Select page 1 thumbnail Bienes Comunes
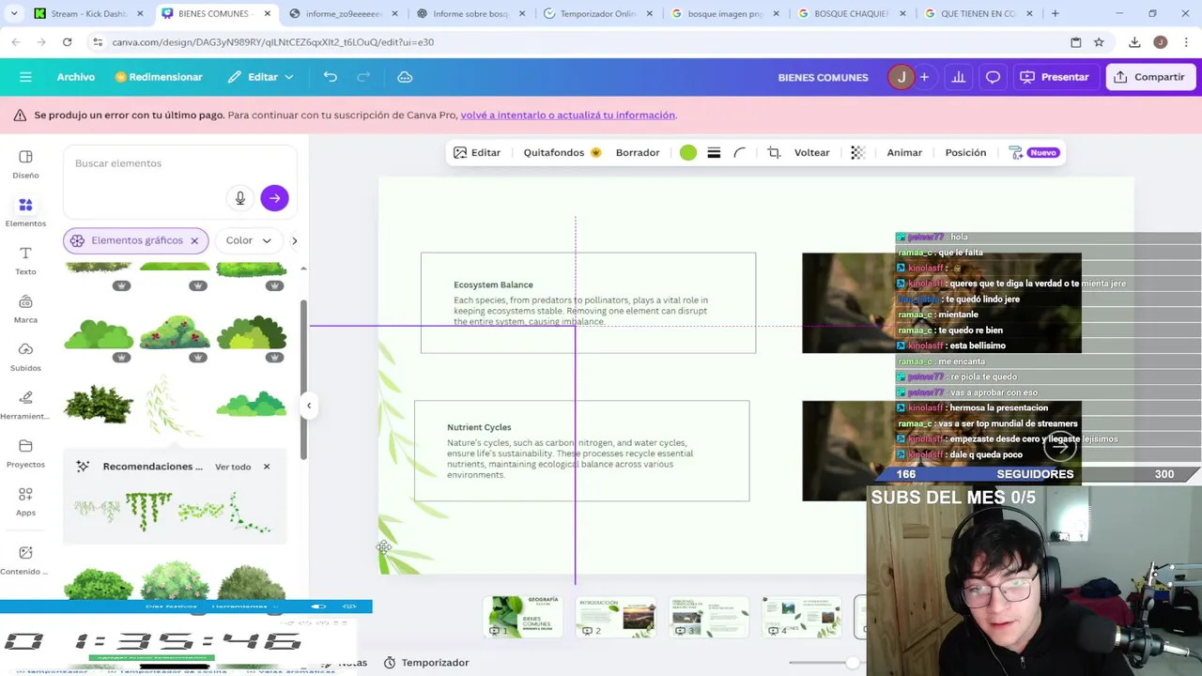Viewport: 1202px width, 676px height. coord(522,617)
